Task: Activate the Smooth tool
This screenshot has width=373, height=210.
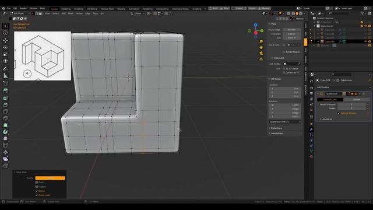Action: 5,139
